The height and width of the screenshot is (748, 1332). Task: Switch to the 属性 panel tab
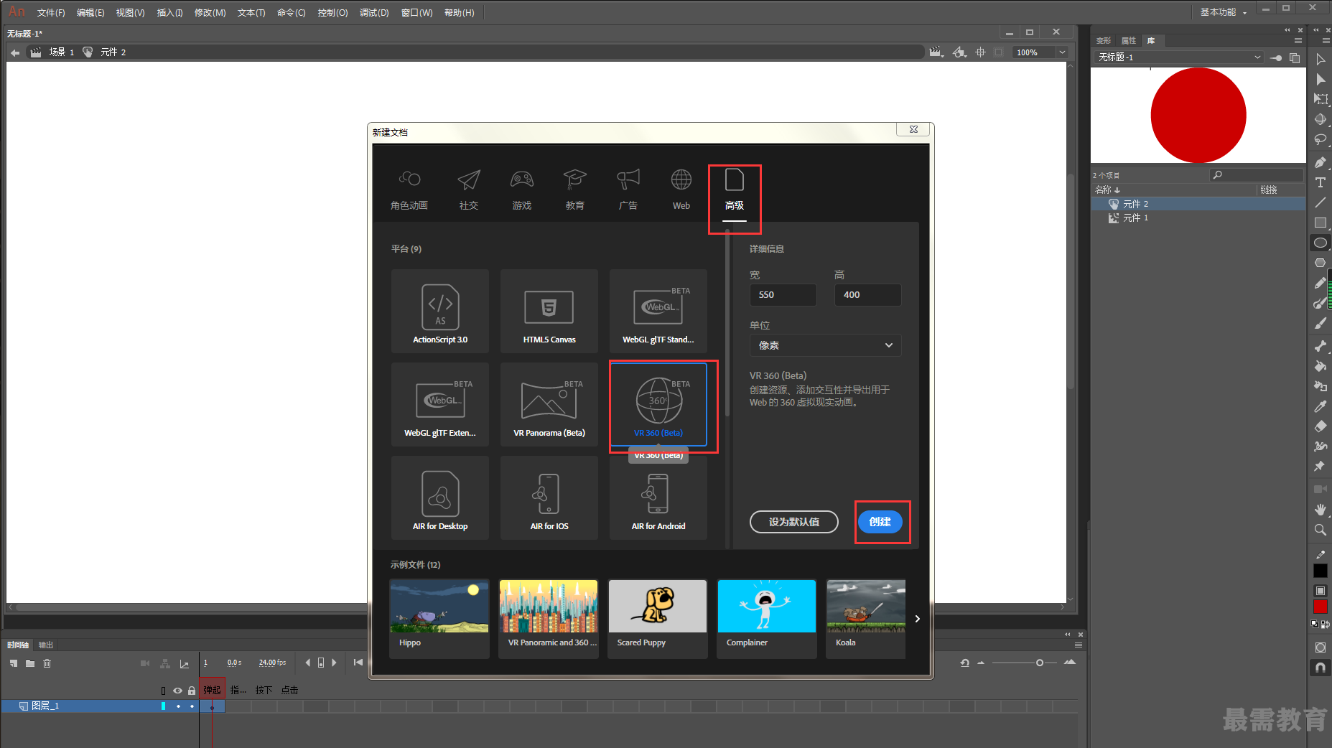click(x=1129, y=41)
